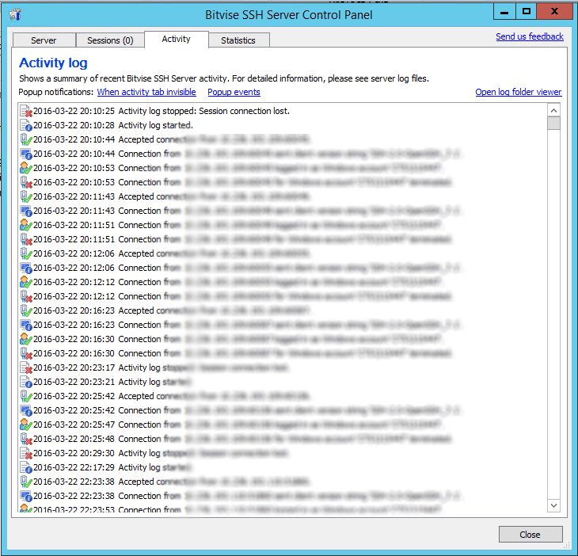Screen dimensions: 578x556
Task: Click accepted-connection icon at 20:25:42
Action: [26, 396]
